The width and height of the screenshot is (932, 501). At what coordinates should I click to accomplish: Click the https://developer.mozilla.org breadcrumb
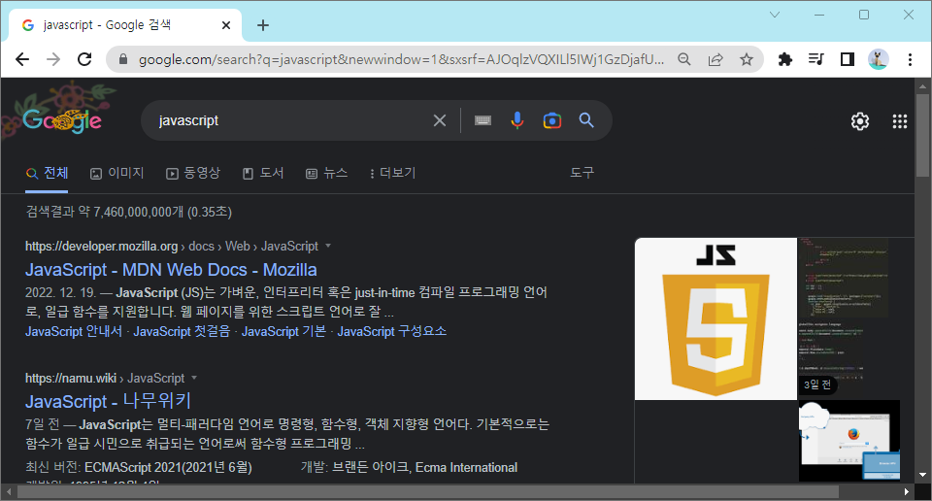coord(102,246)
